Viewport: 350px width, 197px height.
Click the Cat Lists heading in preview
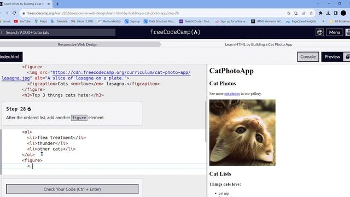220,174
